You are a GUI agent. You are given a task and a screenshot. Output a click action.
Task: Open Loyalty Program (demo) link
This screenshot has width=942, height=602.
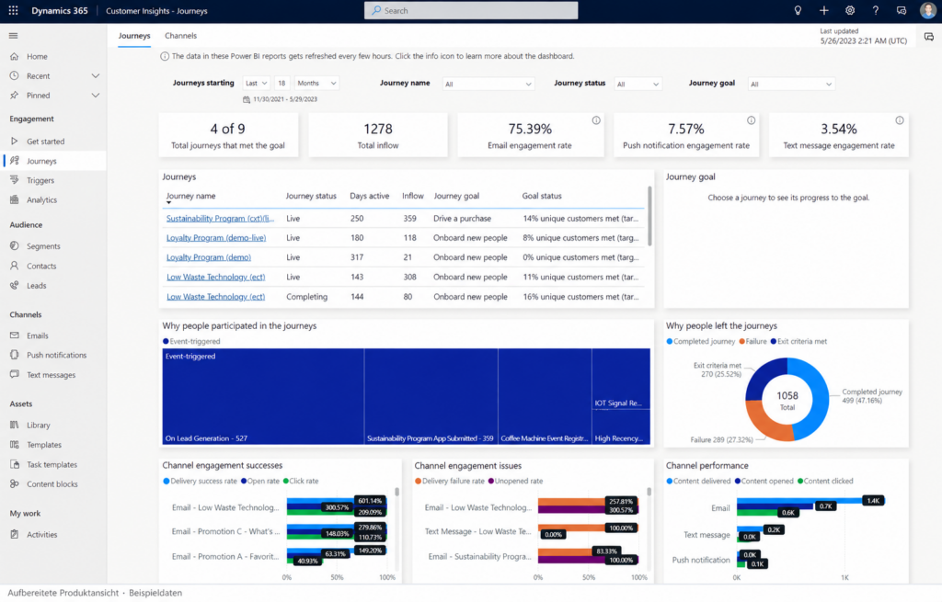click(x=209, y=257)
